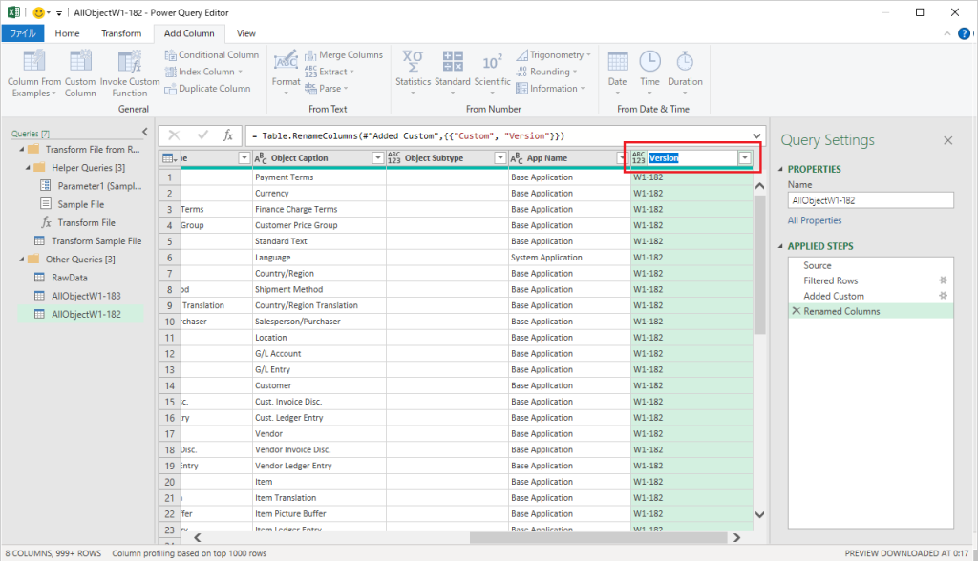Open Object Caption column filter dropdown
The width and height of the screenshot is (978, 561).
tap(377, 158)
